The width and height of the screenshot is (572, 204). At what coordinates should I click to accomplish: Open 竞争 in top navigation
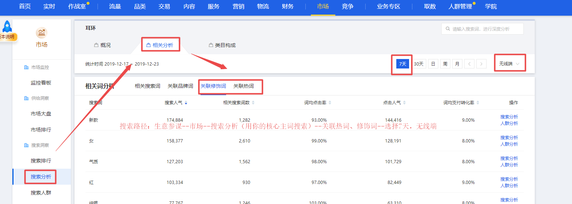click(347, 7)
